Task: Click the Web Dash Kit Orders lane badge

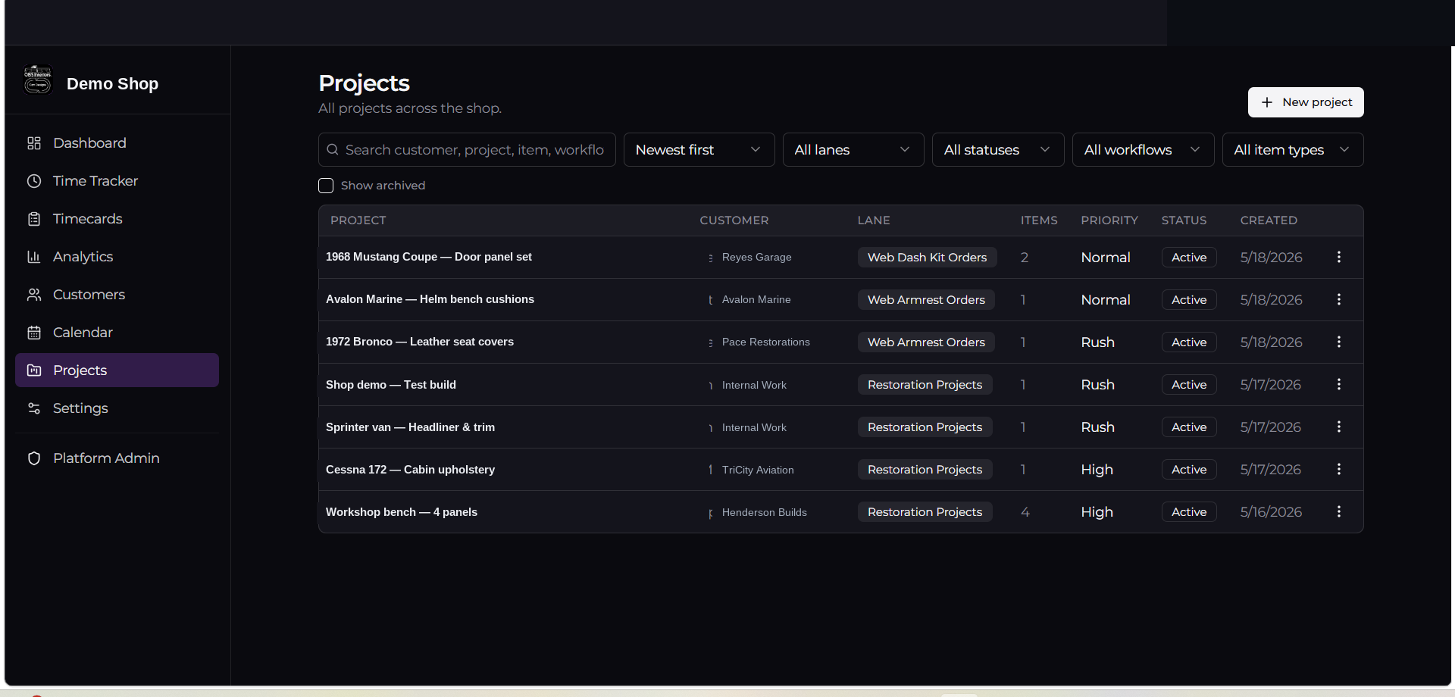Action: coord(927,258)
